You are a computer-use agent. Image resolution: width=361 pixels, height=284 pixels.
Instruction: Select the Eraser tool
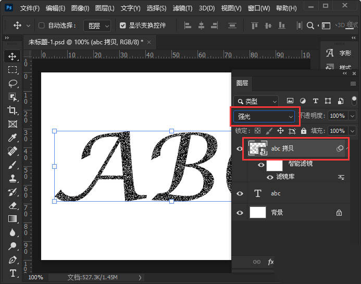click(13, 205)
